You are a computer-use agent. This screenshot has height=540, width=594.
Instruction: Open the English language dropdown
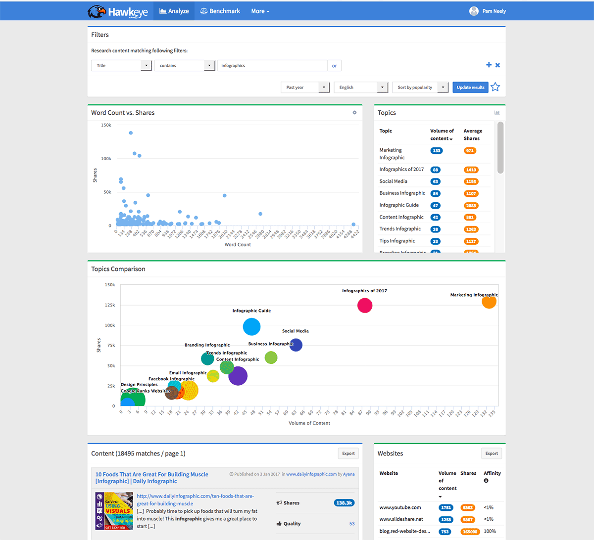(361, 87)
